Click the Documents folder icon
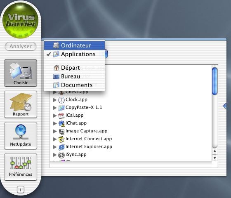 [56, 85]
